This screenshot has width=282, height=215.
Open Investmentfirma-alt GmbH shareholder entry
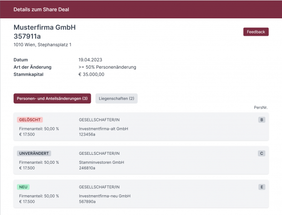(103, 128)
